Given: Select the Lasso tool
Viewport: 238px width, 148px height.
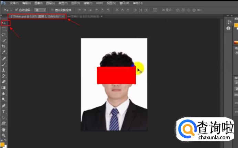Looking at the screenshot, I should coord(4,34).
